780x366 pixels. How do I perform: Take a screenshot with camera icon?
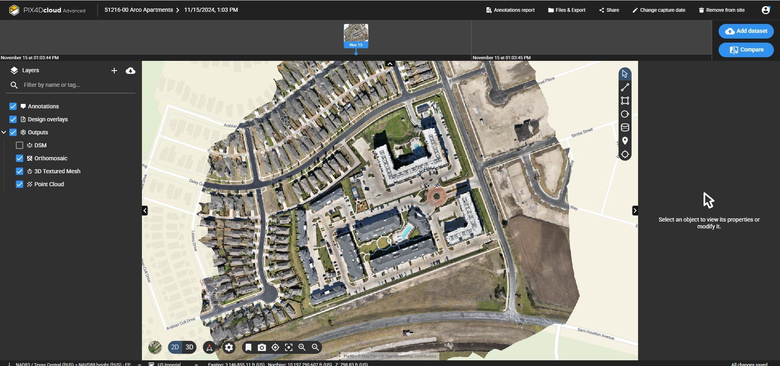tap(262, 347)
